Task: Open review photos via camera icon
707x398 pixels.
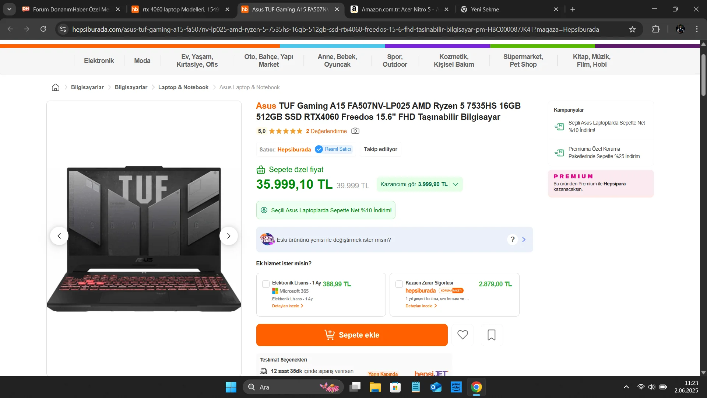Action: click(355, 131)
